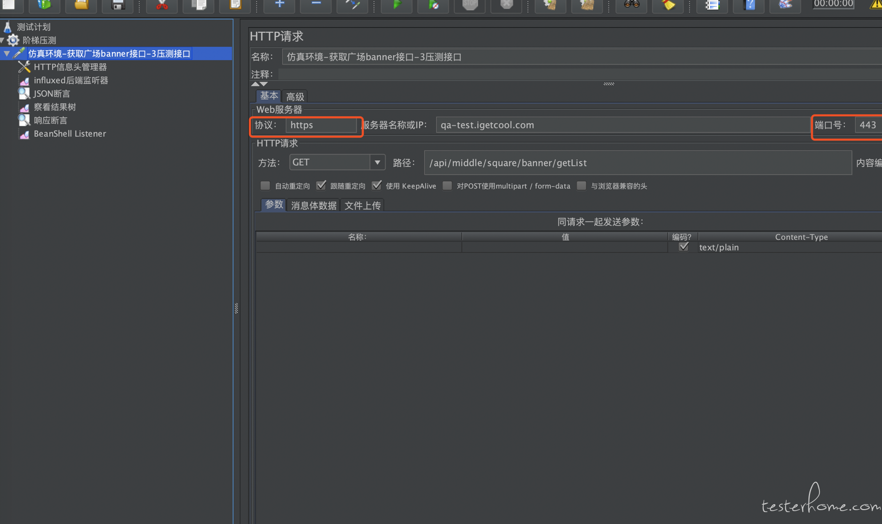This screenshot has width=882, height=524.
Task: Open the Function Helper dialog icon
Action: click(712, 4)
